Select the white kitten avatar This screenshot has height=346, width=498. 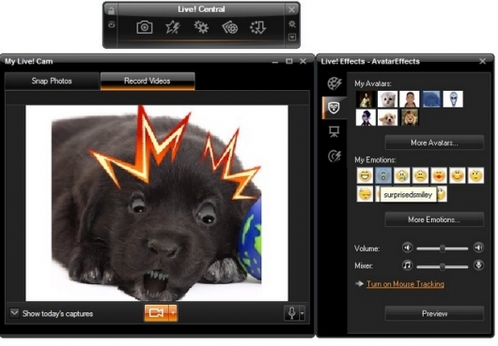(x=387, y=99)
